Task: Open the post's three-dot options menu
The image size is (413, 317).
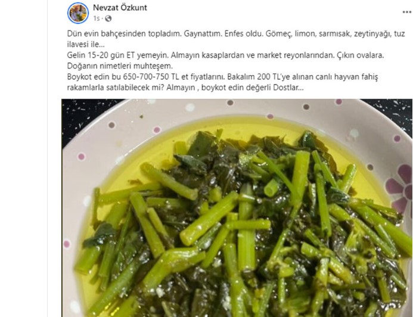Action: coord(407,12)
